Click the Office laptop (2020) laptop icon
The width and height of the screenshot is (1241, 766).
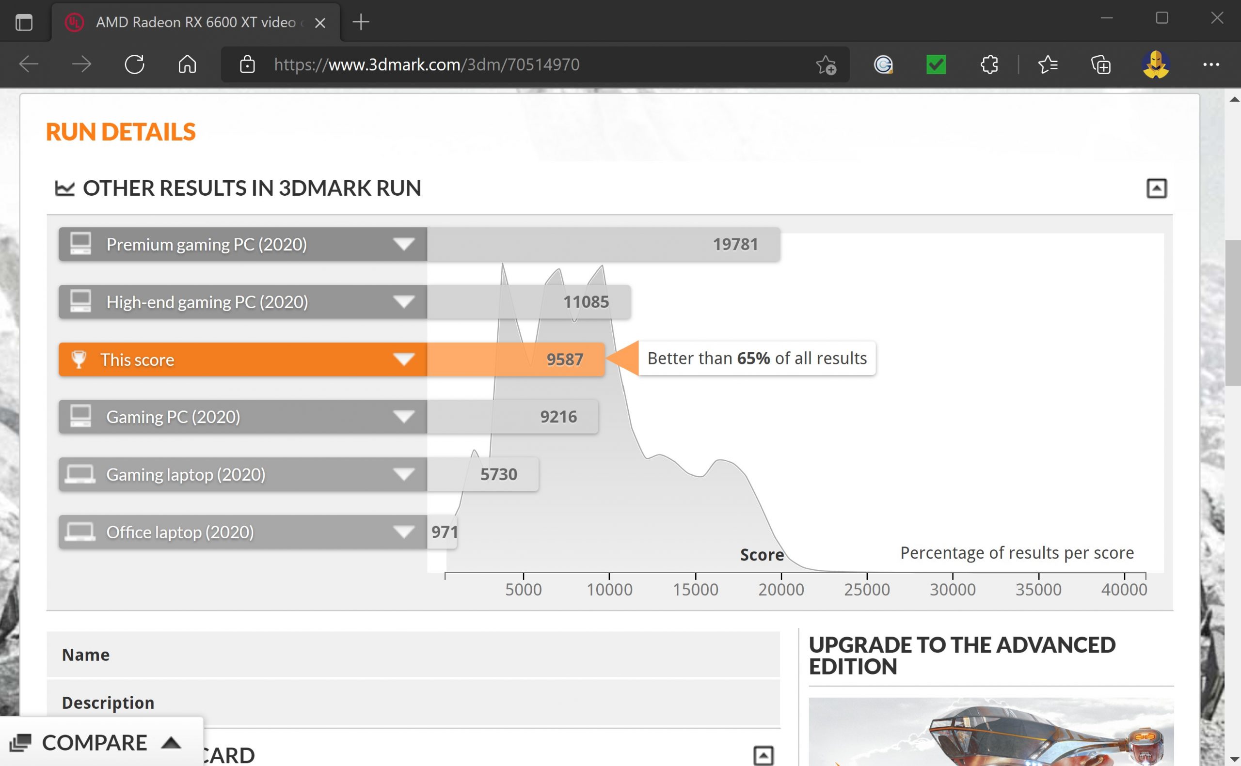80,532
